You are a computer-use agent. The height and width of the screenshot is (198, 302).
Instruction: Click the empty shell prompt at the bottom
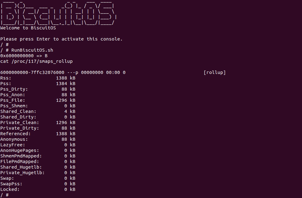tap(5, 195)
